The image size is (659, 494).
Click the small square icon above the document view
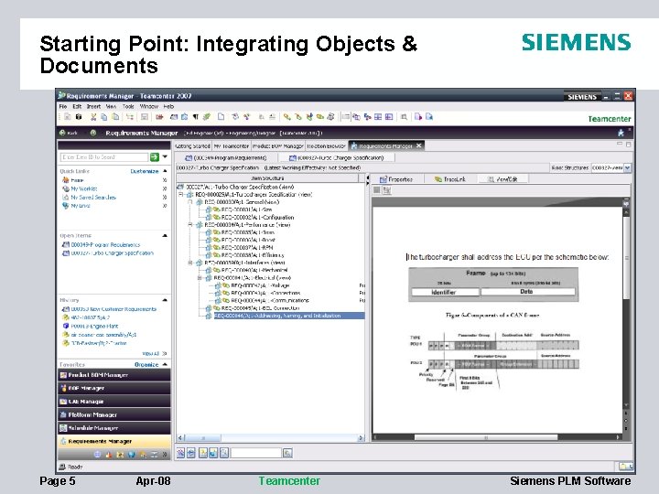pos(376,190)
